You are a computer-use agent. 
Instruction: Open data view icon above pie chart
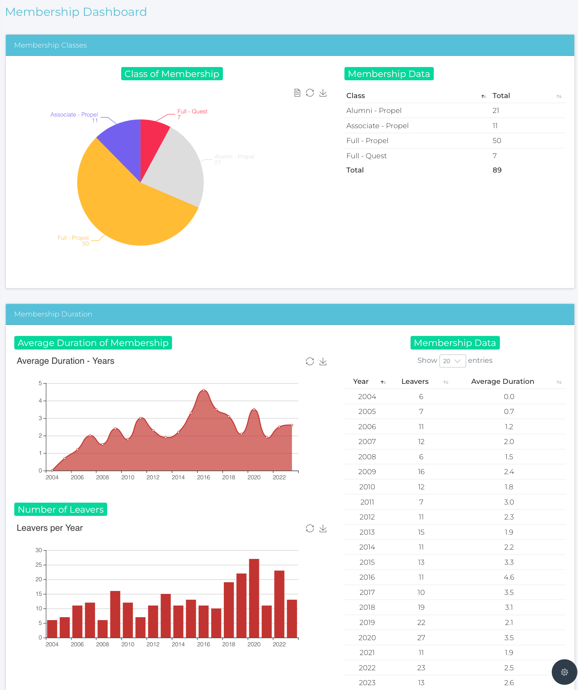[x=297, y=93]
